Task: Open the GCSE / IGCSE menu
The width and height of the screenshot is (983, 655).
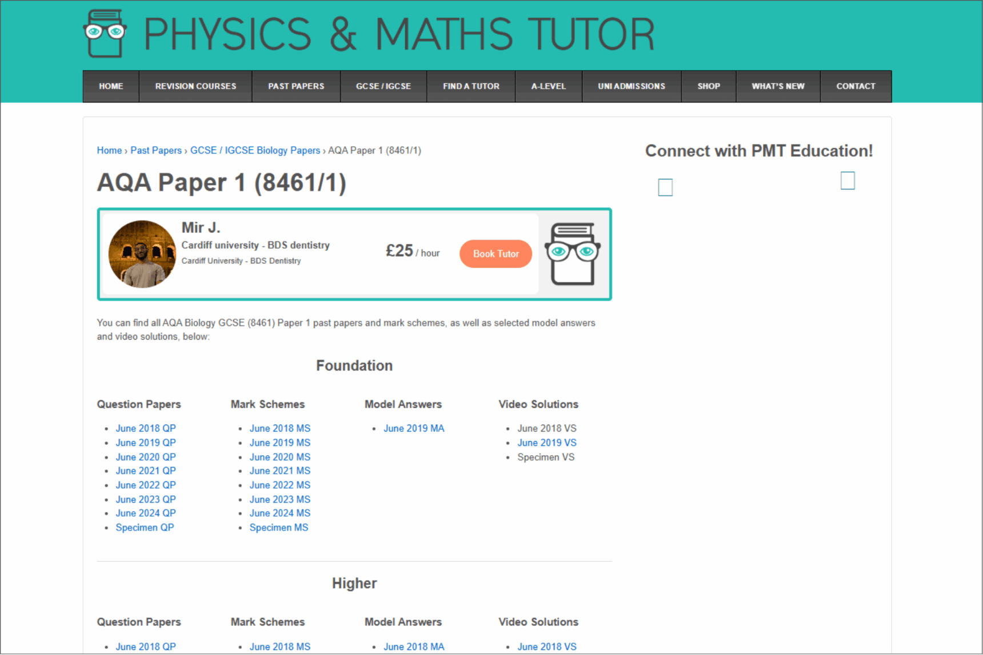Action: (x=383, y=86)
